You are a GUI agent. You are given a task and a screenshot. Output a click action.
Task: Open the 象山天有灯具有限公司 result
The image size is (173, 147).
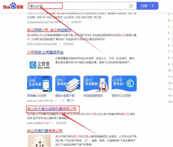(45, 131)
